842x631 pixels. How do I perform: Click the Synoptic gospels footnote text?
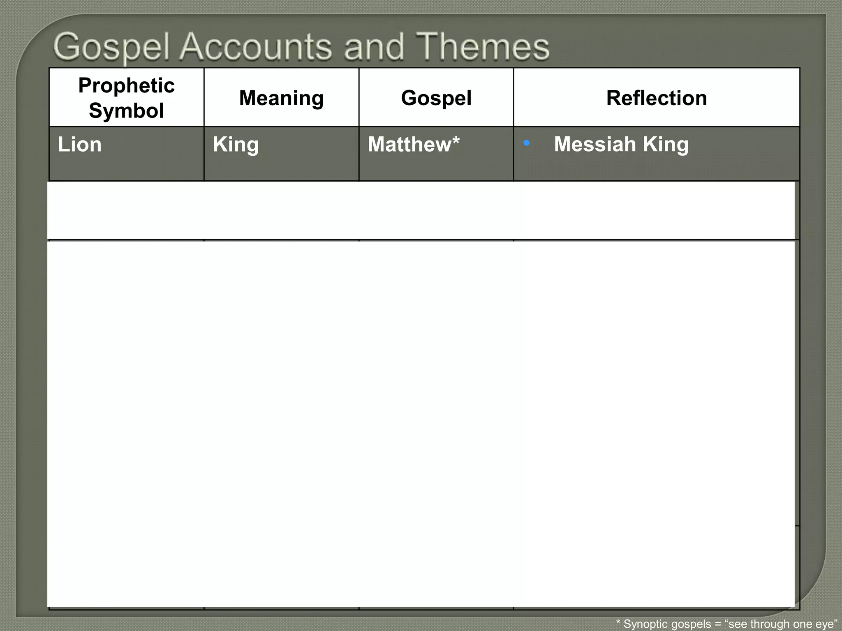tap(727, 624)
